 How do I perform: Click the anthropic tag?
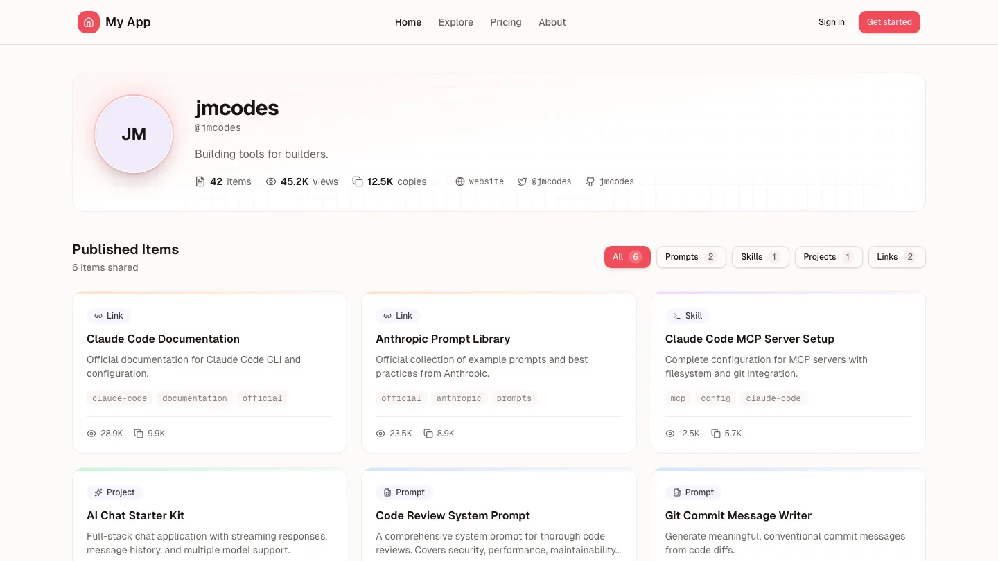pyautogui.click(x=459, y=398)
